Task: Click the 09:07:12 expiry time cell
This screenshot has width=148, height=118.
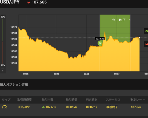Action: point(92,107)
